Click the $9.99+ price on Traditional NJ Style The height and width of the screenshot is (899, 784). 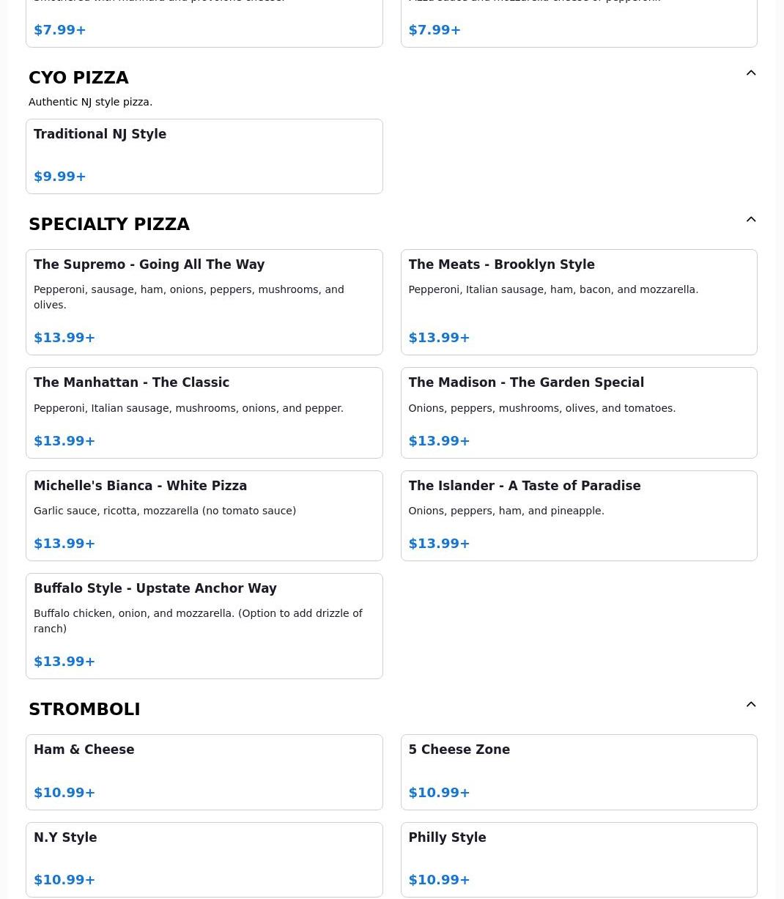point(60,177)
